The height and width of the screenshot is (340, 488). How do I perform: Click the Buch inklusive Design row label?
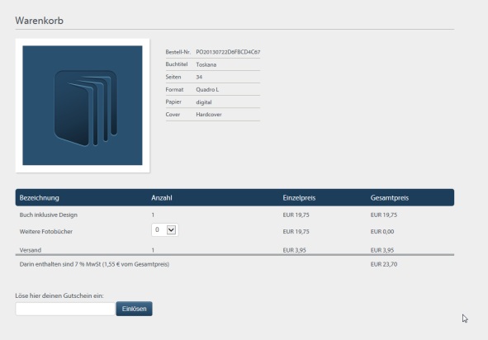(48, 215)
